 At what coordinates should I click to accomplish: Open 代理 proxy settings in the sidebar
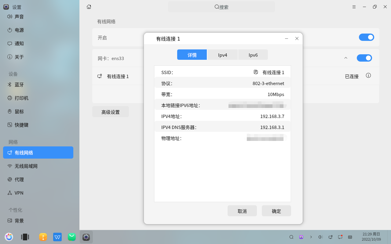point(38,179)
